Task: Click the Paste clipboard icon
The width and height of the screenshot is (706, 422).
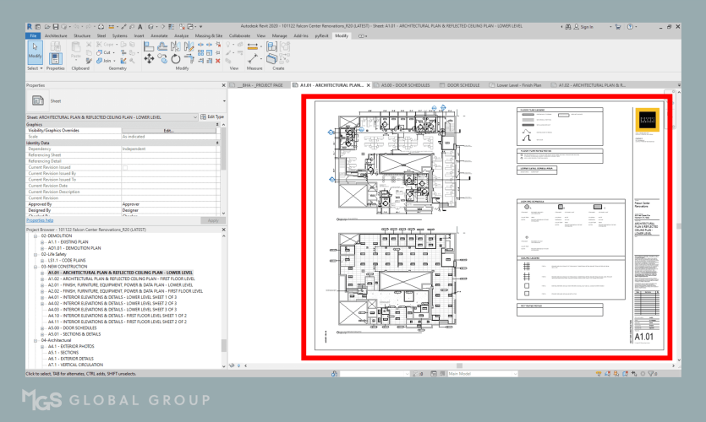Action: [x=78, y=51]
